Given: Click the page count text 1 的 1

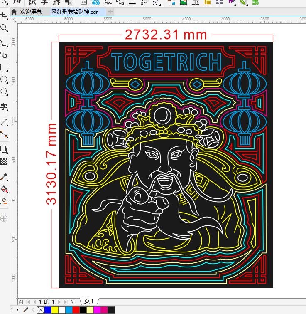Looking at the screenshot, I should [47, 302].
